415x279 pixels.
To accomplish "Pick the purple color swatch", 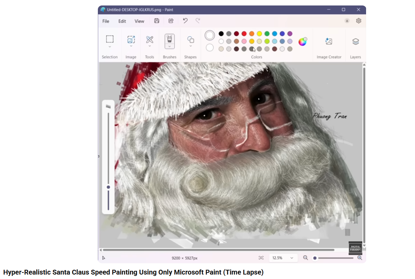I will (290, 34).
